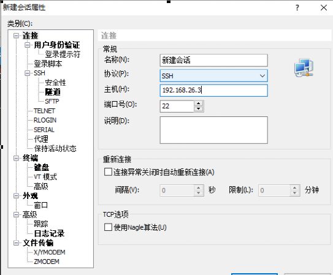Select 终端 in the category tree
This screenshot has height=275, width=333.
[30, 158]
